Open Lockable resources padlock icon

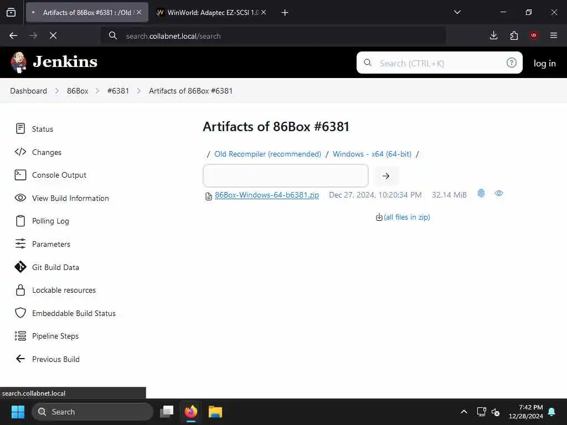point(20,290)
